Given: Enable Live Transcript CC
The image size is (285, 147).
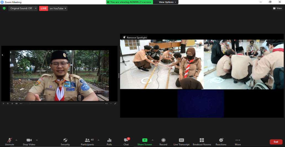Looking at the screenshot, I should click(x=181, y=142).
